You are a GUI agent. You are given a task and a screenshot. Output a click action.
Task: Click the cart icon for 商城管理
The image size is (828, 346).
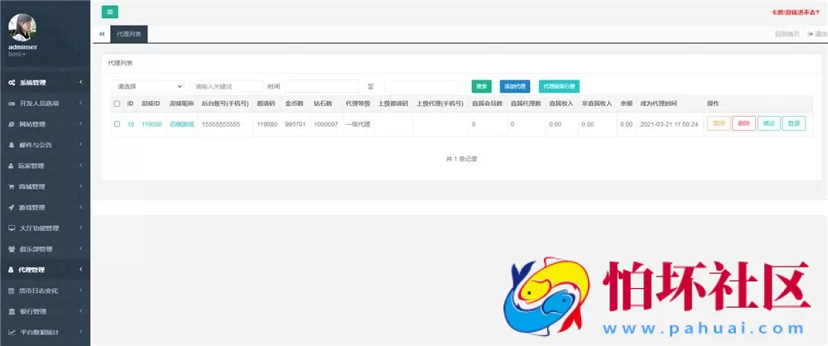(12, 186)
